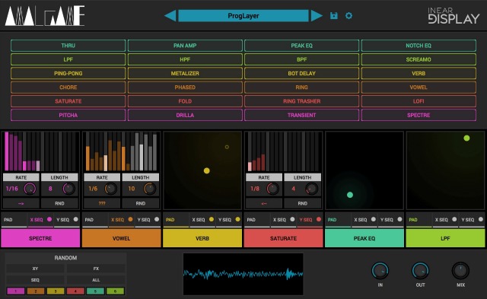
Task: Select VOWEL in the effect grid
Action: click(419, 87)
